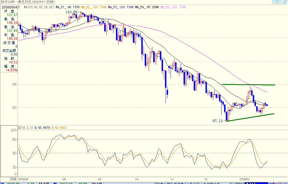Click the 20 level on KD axis
The image size is (288, 184).
[14, 167]
